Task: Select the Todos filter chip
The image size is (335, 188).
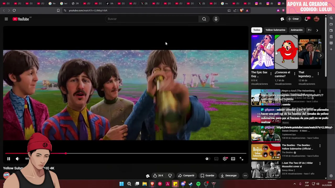Action: pos(257,30)
